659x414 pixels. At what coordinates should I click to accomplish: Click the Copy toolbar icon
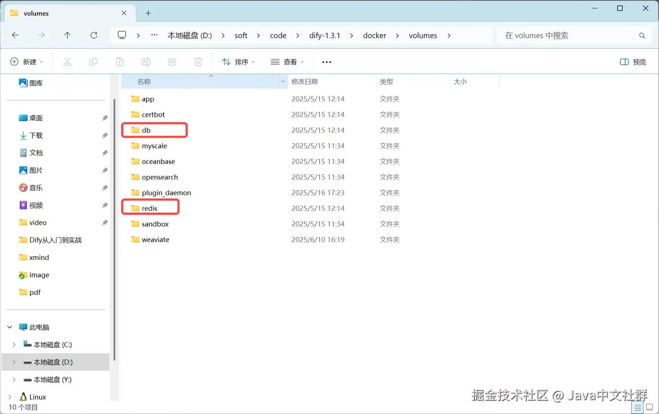pos(93,62)
